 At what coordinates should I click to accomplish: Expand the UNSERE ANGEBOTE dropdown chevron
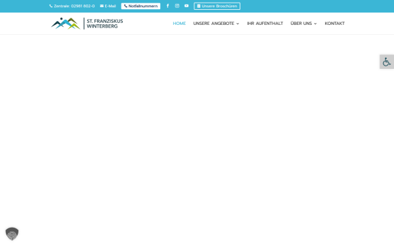[238, 24]
